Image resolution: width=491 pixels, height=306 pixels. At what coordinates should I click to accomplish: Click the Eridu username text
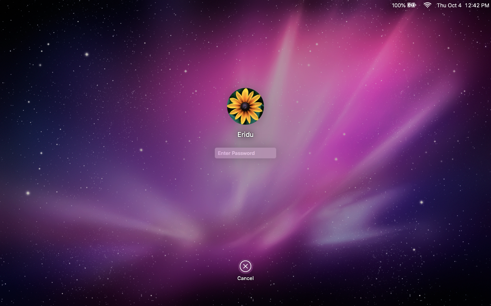(245, 135)
